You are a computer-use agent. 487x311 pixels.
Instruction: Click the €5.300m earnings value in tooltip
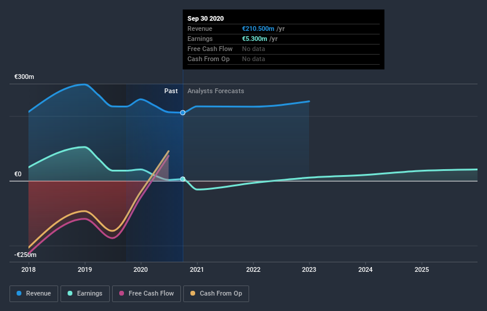coord(254,39)
